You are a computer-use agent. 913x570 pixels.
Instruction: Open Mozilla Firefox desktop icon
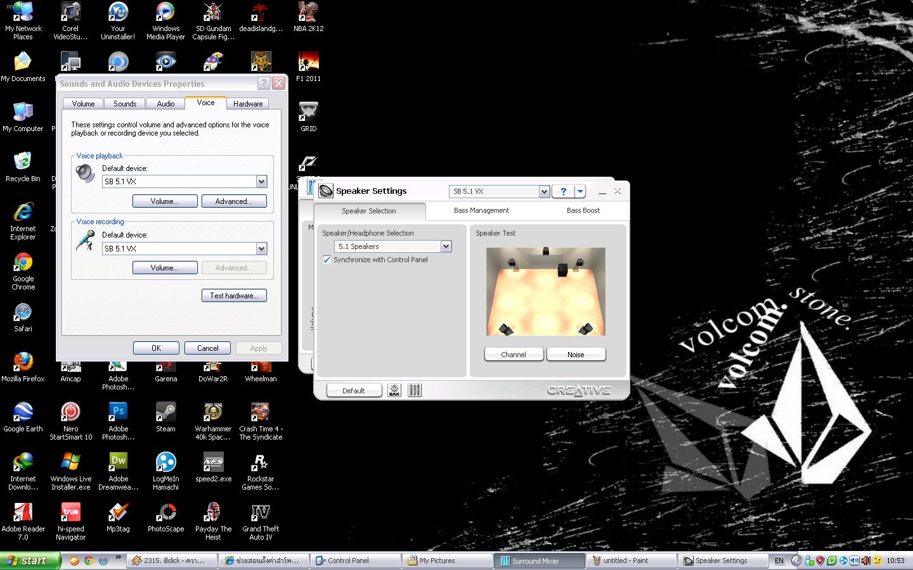click(x=23, y=367)
